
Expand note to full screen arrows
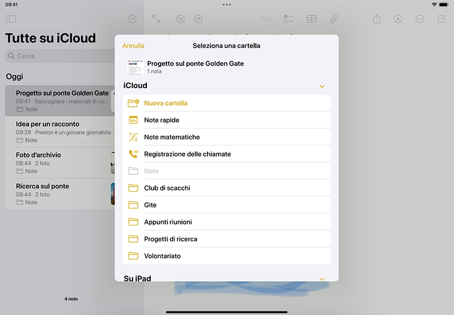(156, 19)
